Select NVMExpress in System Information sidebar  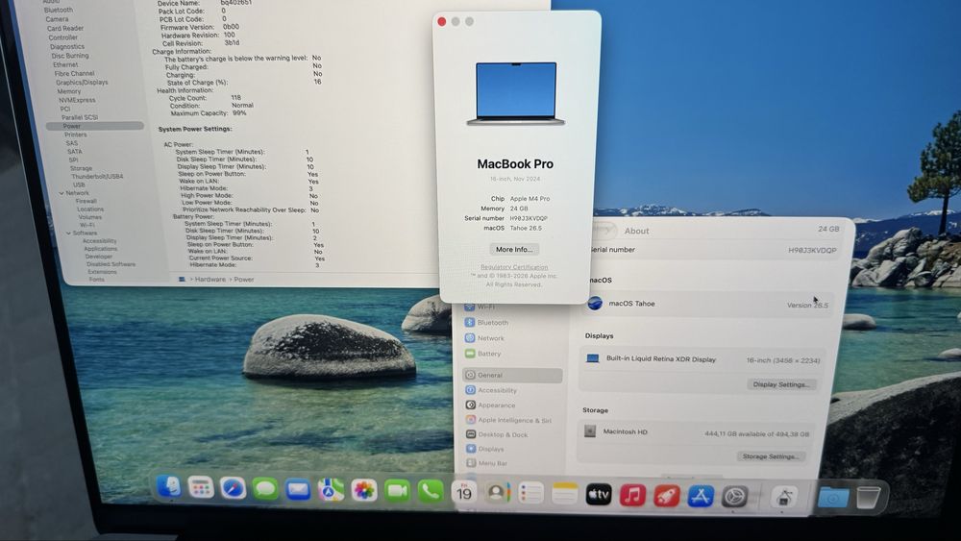click(77, 100)
